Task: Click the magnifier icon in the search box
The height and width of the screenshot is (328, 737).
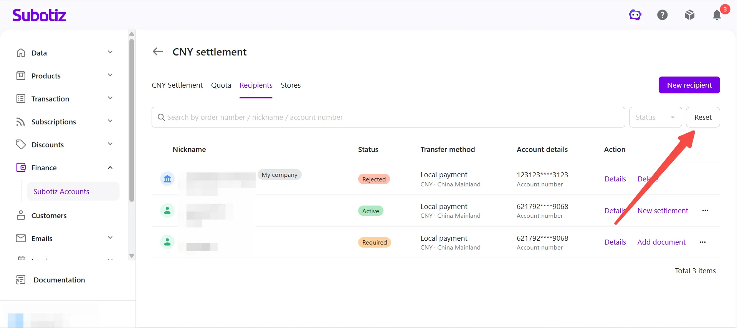Action: tap(161, 117)
